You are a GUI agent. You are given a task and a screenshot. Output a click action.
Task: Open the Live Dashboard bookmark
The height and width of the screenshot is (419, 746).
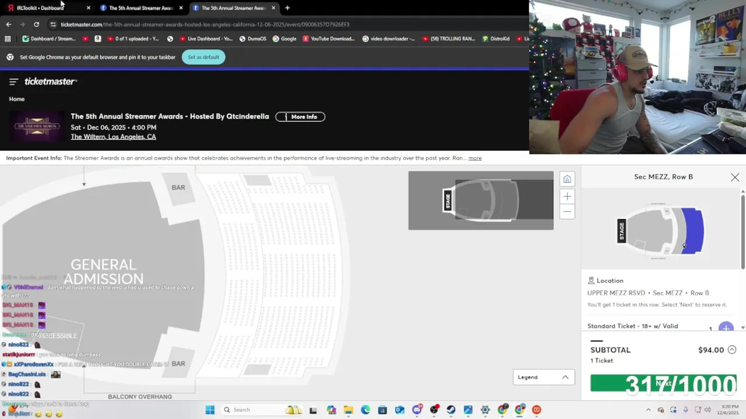point(206,39)
